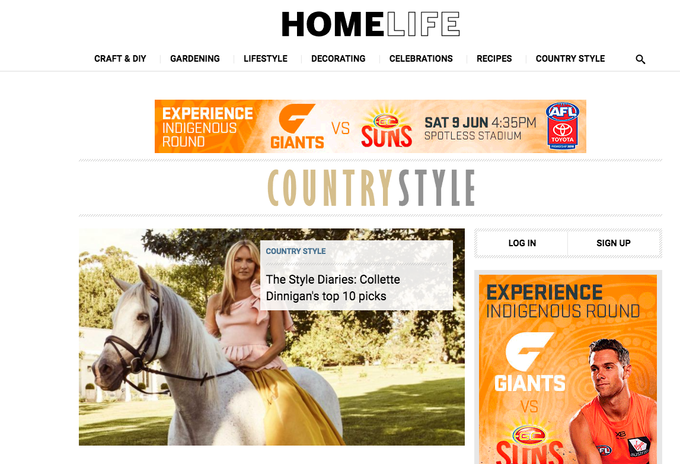Select the Celebrations menu item

click(x=421, y=59)
